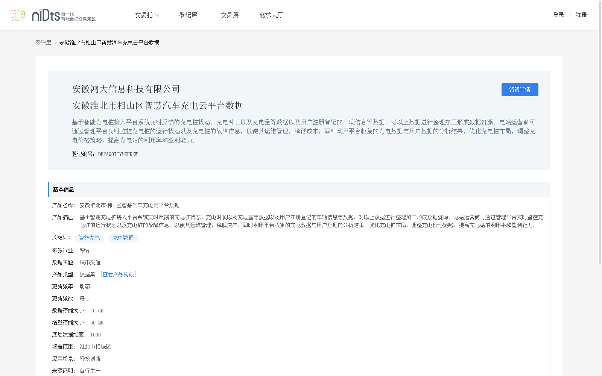
Task: Click the current page title in breadcrumb
Action: pos(109,43)
